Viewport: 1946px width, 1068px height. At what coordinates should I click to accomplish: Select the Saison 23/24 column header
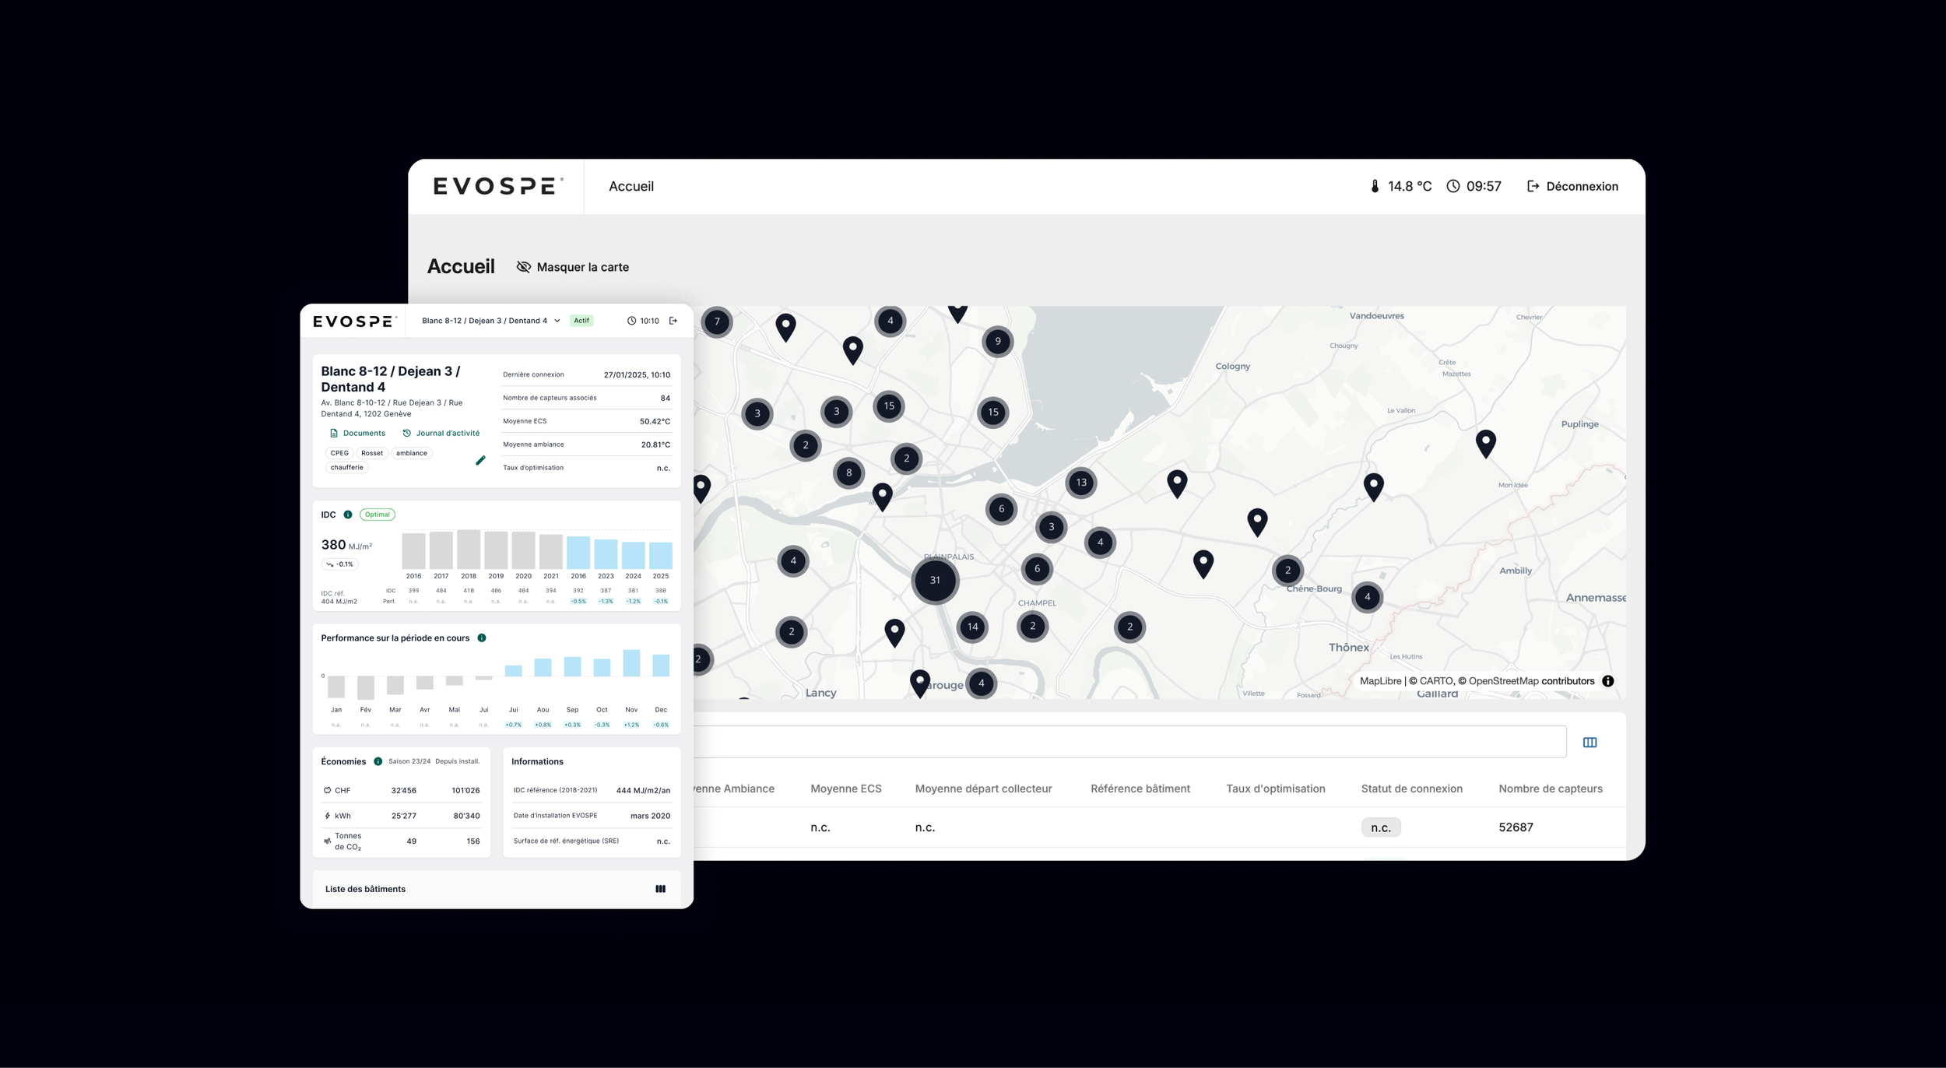tap(409, 761)
